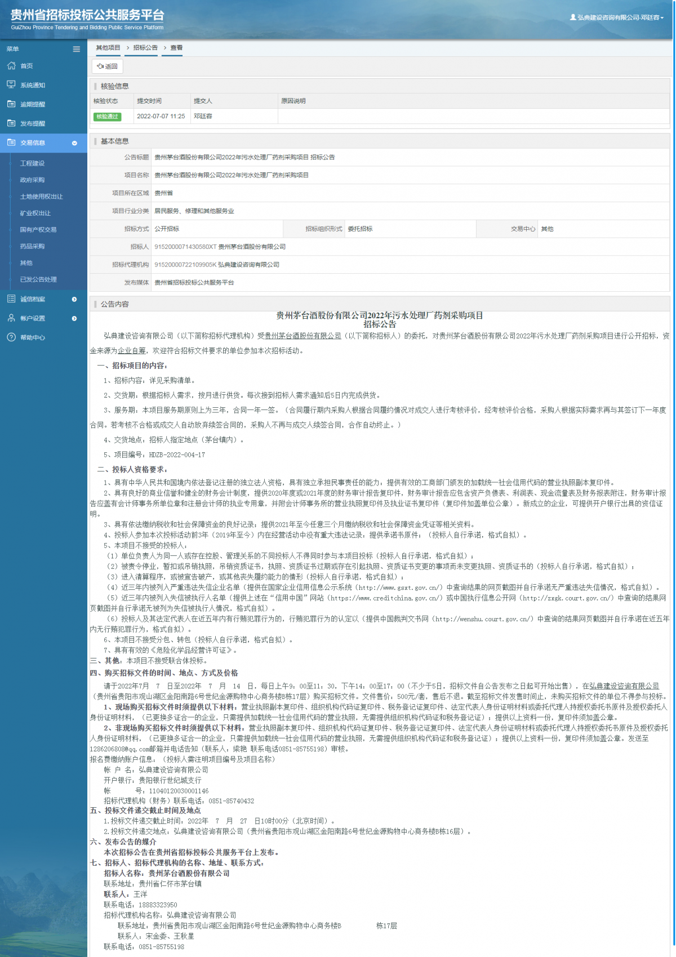Click 招标公告 breadcrumb link

click(x=145, y=48)
